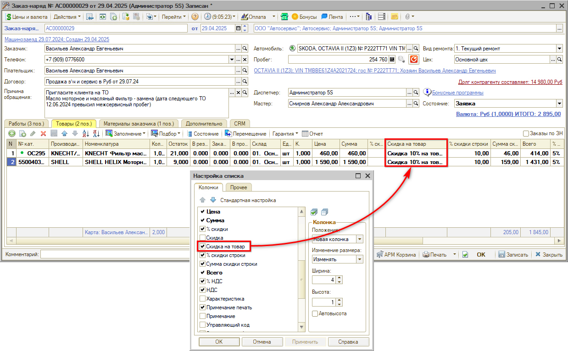The image size is (568, 351).
Task: Click the help question mark icon
Action: [x=195, y=17]
